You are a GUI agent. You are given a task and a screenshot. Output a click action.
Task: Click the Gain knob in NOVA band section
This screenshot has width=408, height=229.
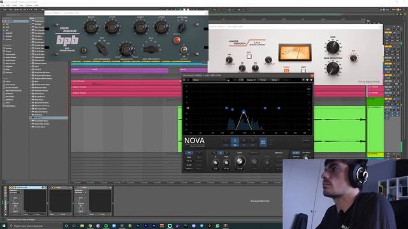240,161
